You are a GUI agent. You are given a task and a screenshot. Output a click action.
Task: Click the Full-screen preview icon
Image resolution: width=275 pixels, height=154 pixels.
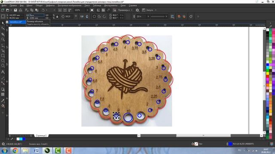(92, 10)
